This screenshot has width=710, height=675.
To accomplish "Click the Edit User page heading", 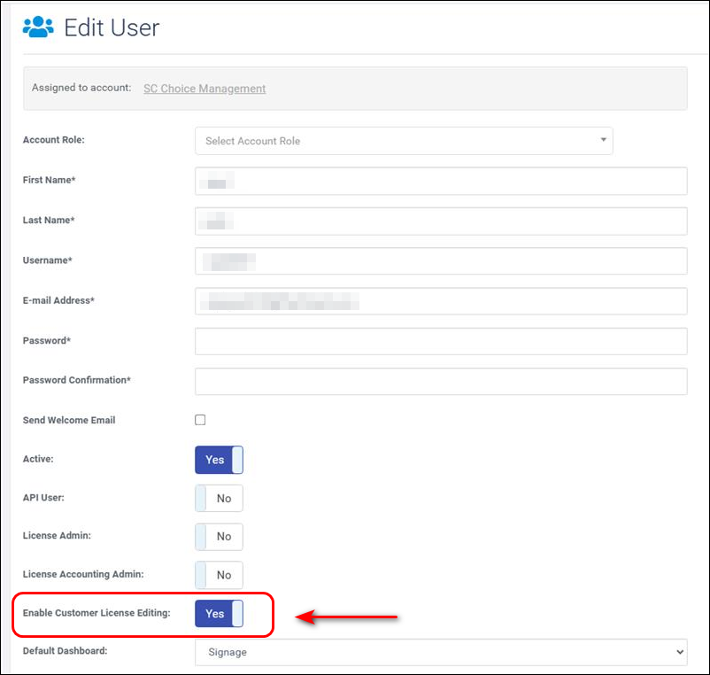I will click(x=112, y=27).
